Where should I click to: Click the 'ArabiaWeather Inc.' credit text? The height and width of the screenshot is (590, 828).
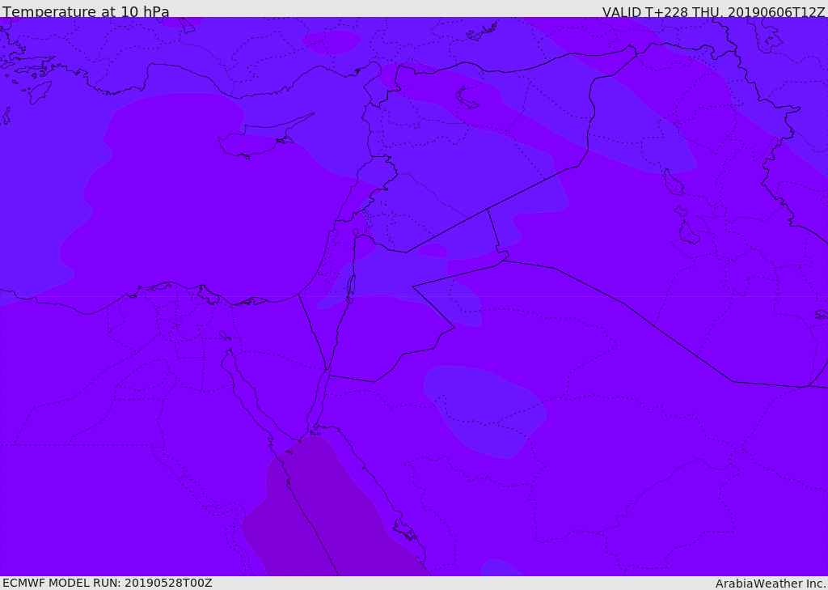pyautogui.click(x=771, y=584)
